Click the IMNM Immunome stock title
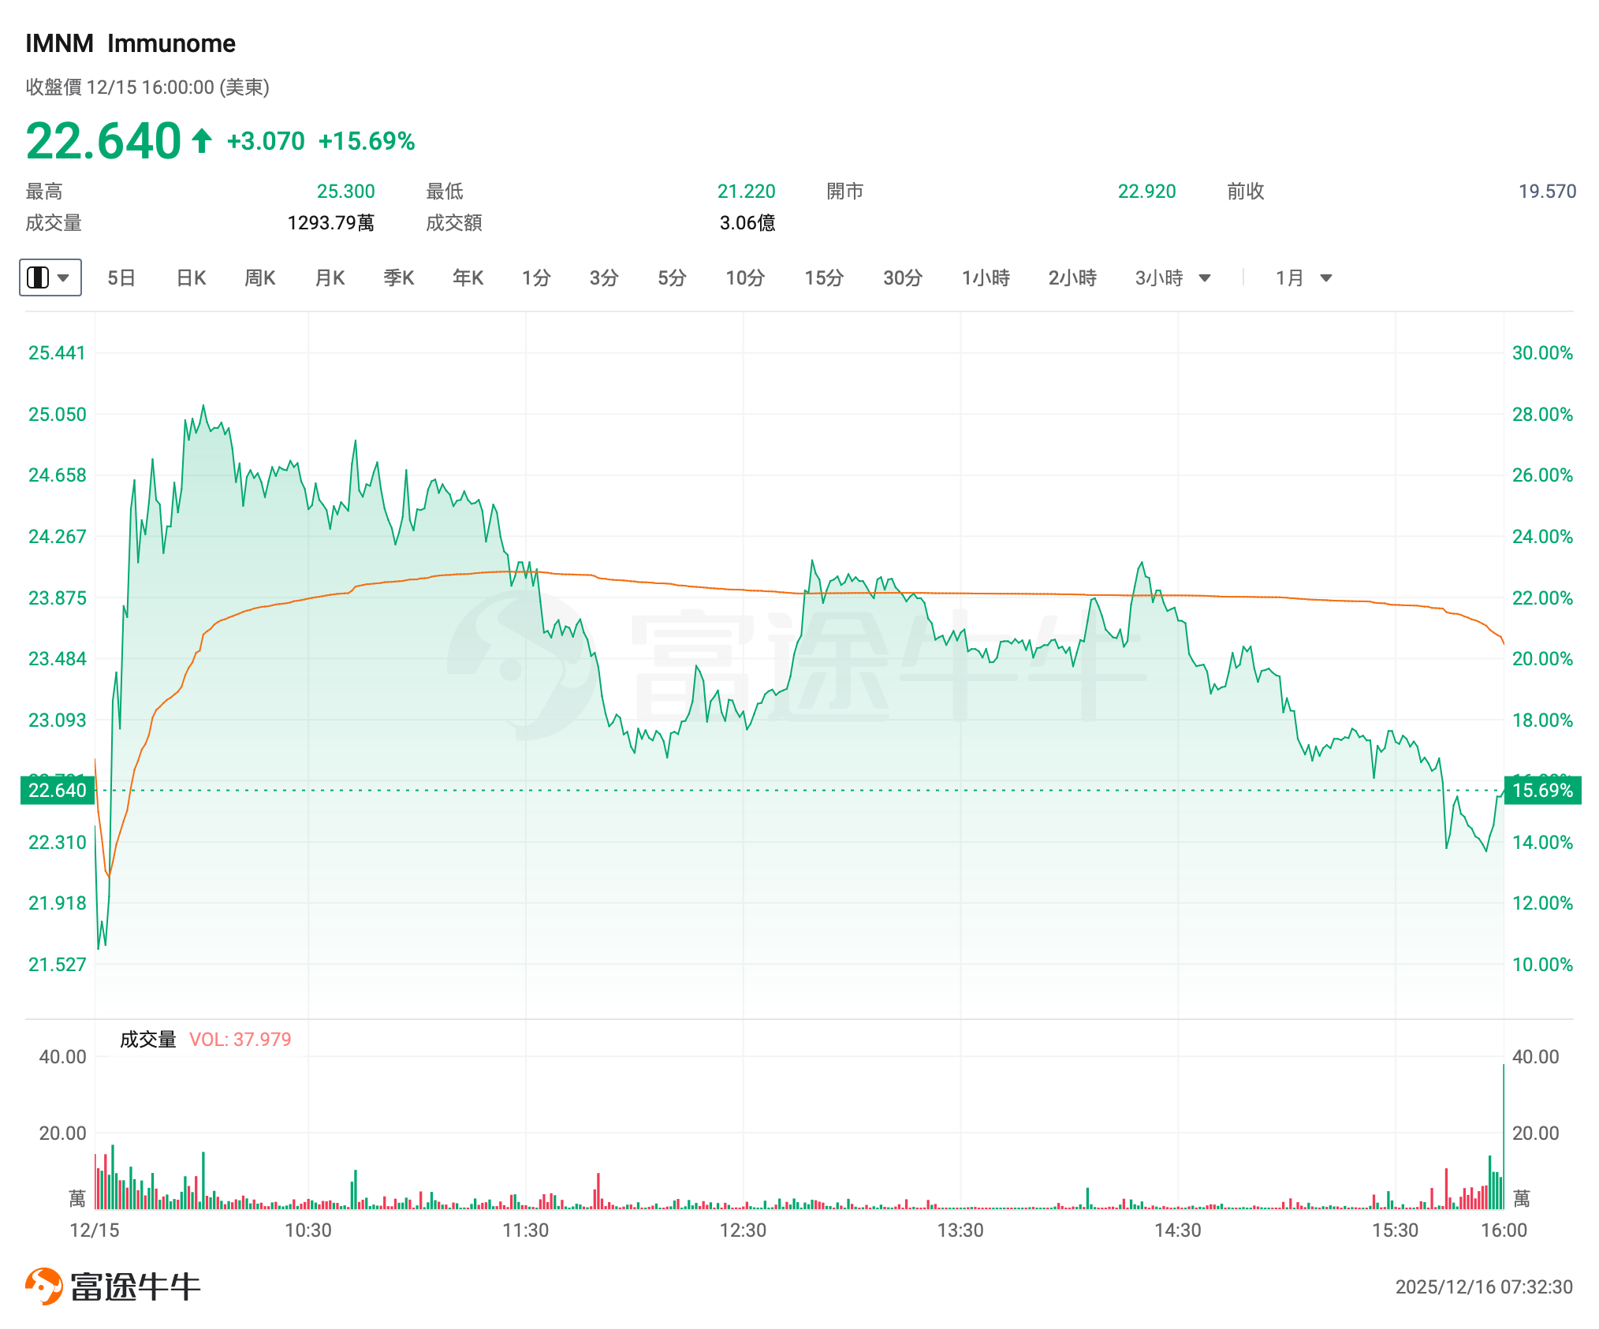 130,43
